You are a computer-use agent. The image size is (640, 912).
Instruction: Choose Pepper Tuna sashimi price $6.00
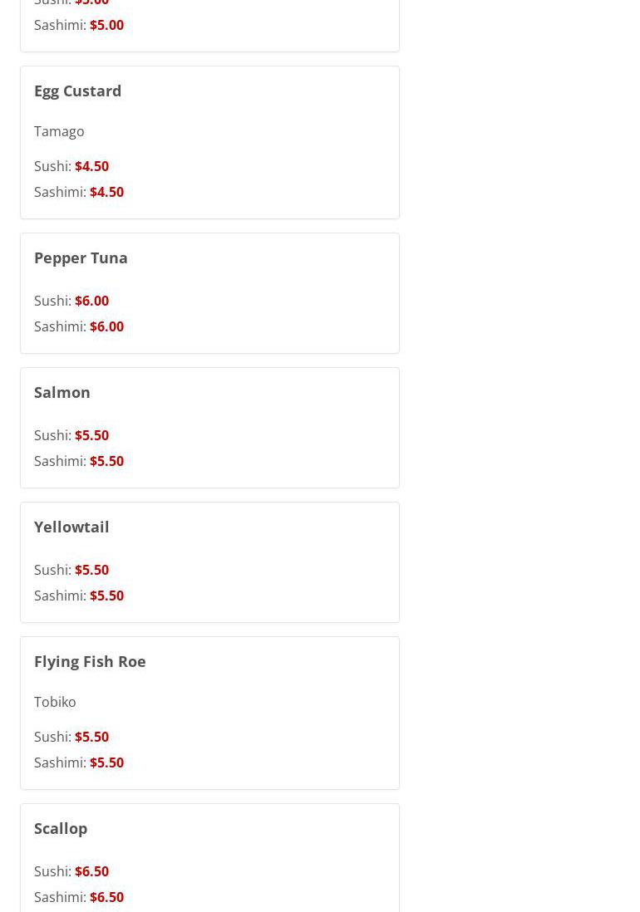[106, 326]
